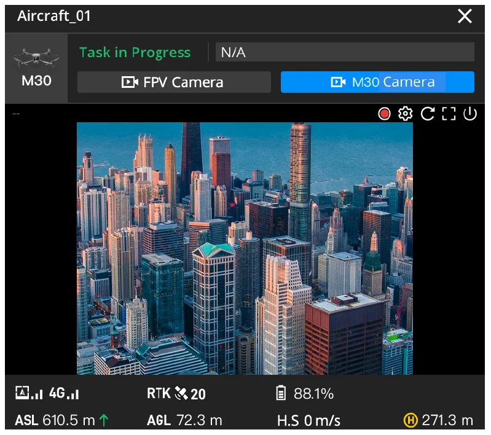Expand live view to fullscreen
Viewport: 491px width, 435px height.
(449, 114)
